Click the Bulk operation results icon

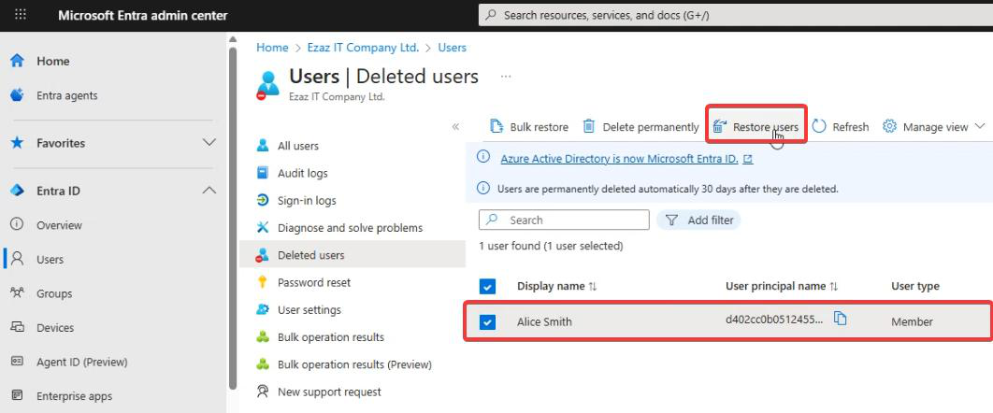pos(262,337)
